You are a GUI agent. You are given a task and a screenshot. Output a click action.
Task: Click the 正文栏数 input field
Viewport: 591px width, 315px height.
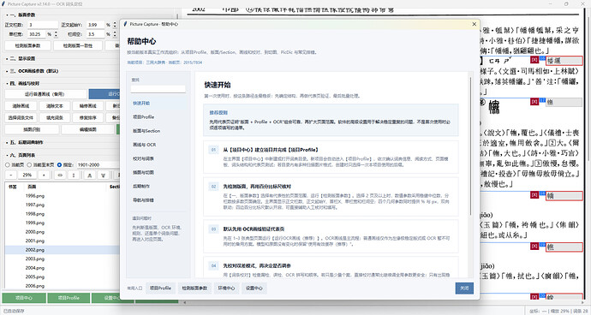coord(43,25)
